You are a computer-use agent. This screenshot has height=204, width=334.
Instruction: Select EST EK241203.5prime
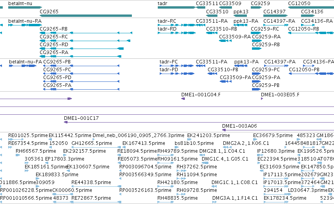click(189, 140)
